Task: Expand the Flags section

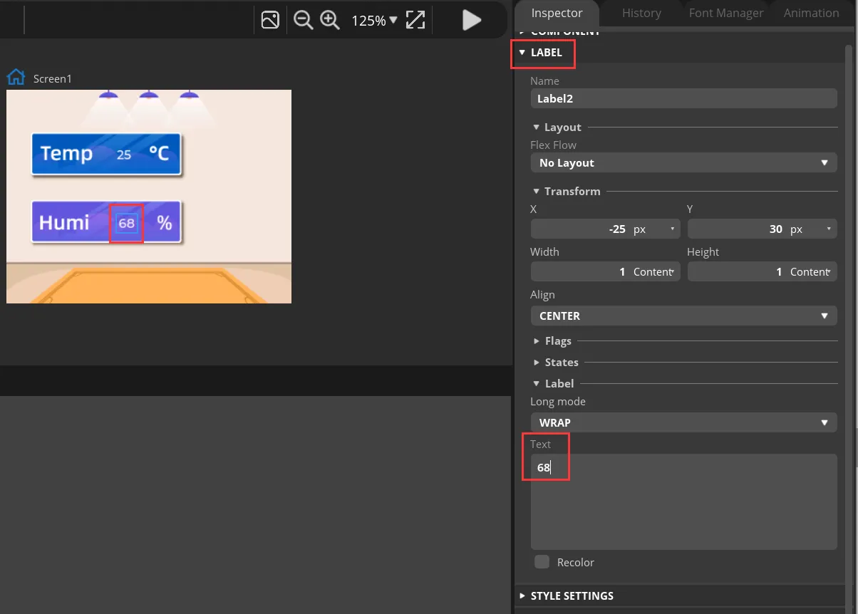Action: [557, 341]
